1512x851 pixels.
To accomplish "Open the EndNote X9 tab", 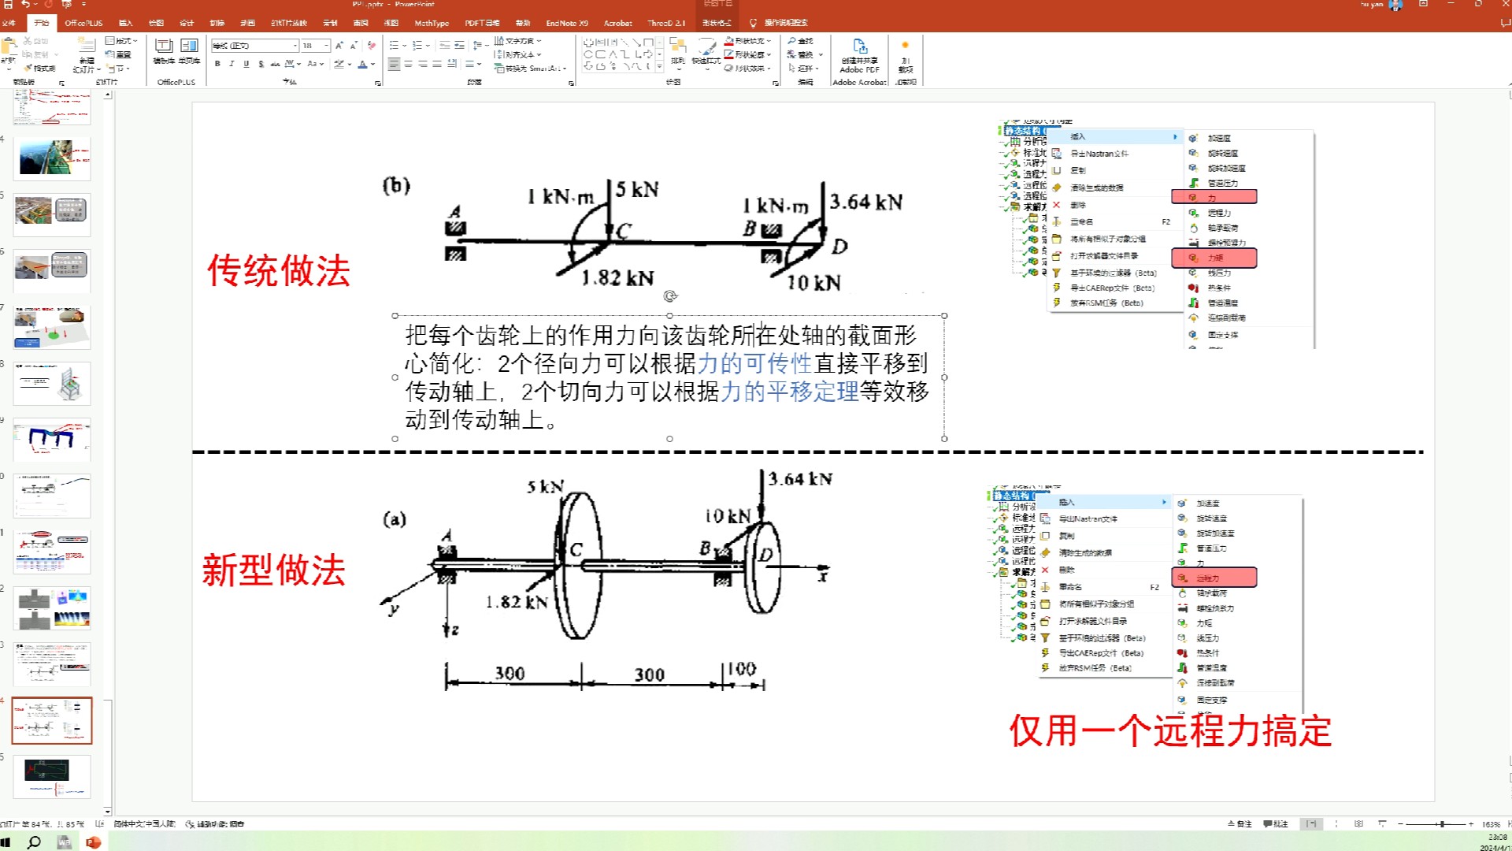I will [x=567, y=23].
